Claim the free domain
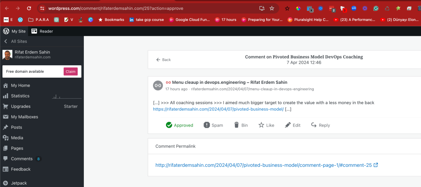 71,72
